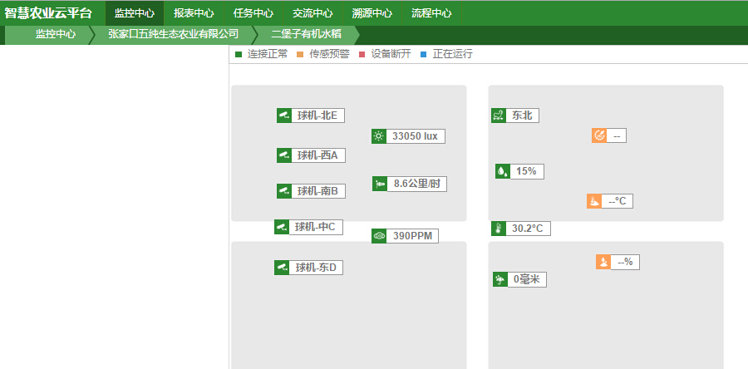The width and height of the screenshot is (748, 369).
Task: Click the camera icon for 球机-东D
Action: 282,268
